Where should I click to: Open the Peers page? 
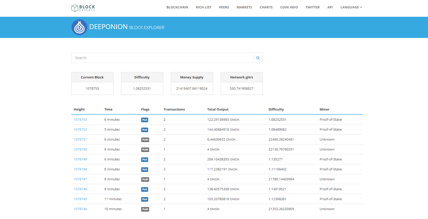[x=224, y=7]
